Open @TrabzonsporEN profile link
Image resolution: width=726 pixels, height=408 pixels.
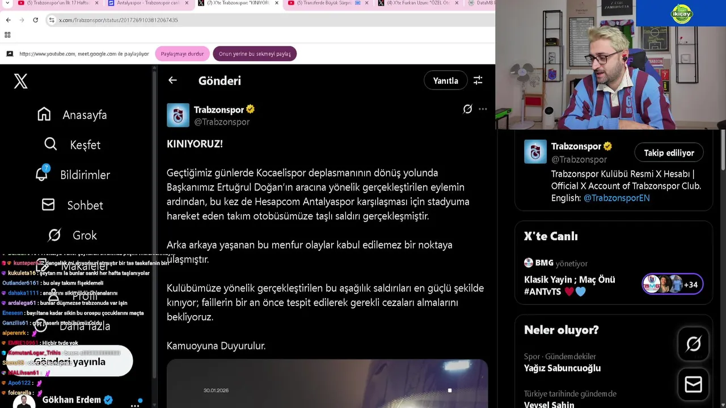coord(617,198)
